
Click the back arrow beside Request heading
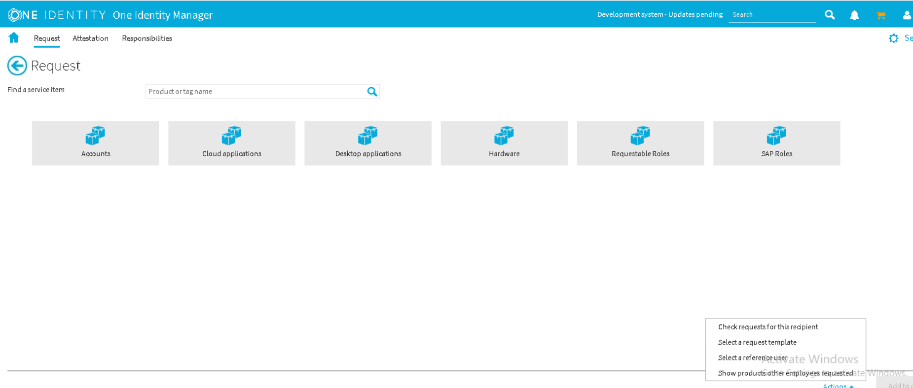(x=17, y=66)
